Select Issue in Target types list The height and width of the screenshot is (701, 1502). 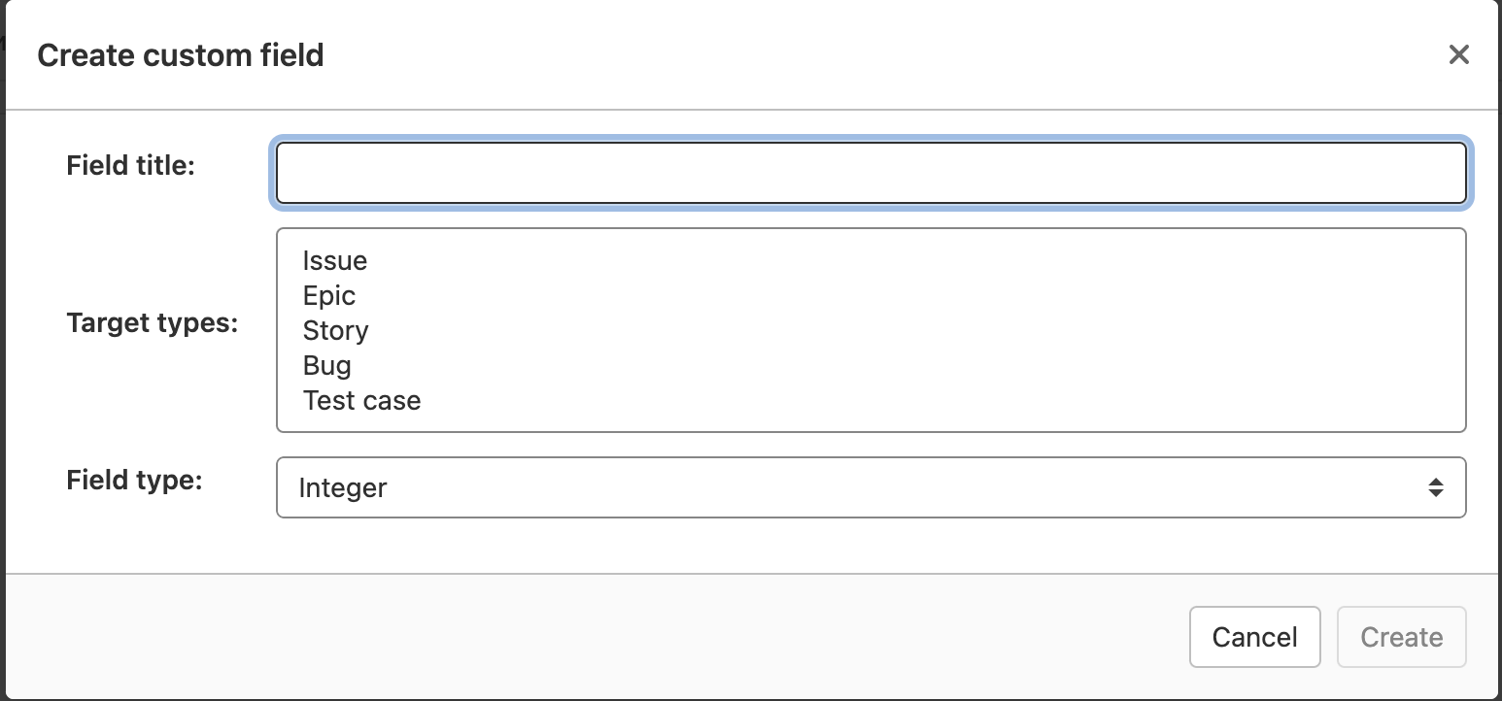click(x=335, y=260)
